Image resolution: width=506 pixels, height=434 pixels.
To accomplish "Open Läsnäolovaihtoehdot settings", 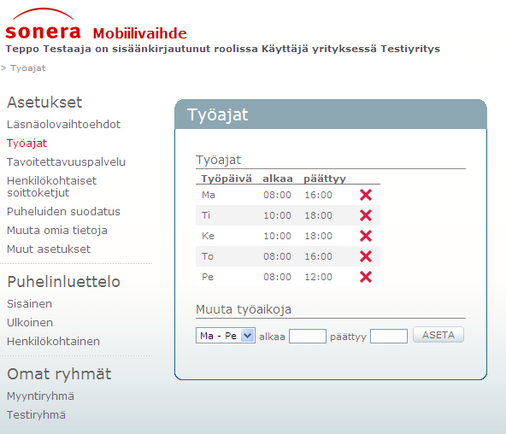I will click(x=63, y=125).
